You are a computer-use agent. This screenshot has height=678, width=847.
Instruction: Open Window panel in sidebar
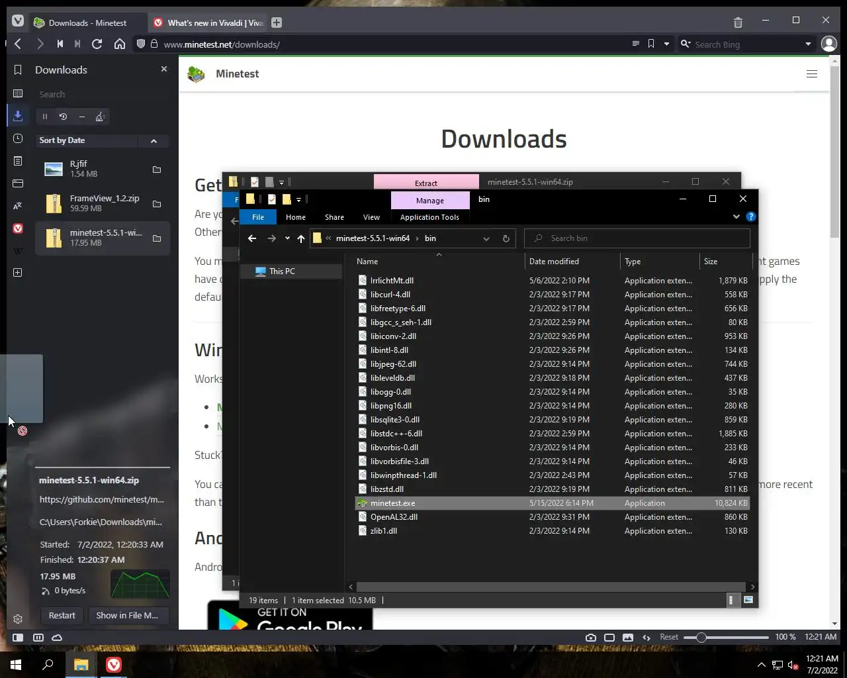tap(18, 183)
